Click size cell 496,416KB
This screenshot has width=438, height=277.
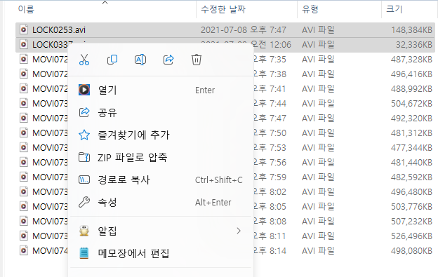click(x=412, y=74)
